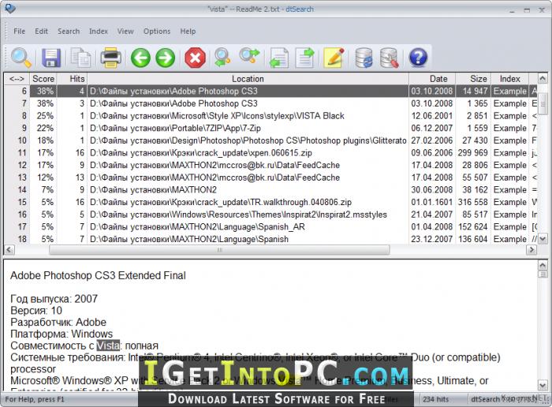The image size is (552, 407).
Task: Select row 12 MAXTHON2 FeedCache result
Action: (x=271, y=165)
